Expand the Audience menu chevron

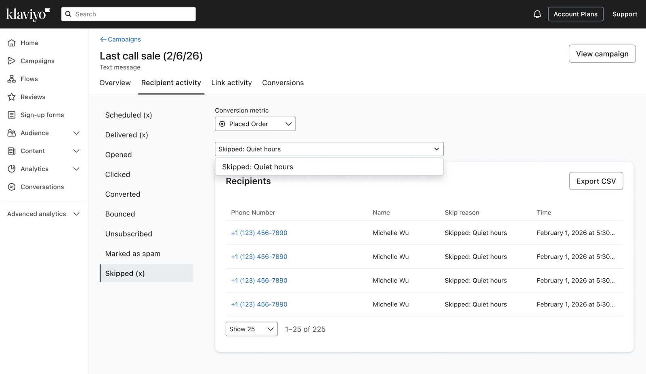(76, 133)
